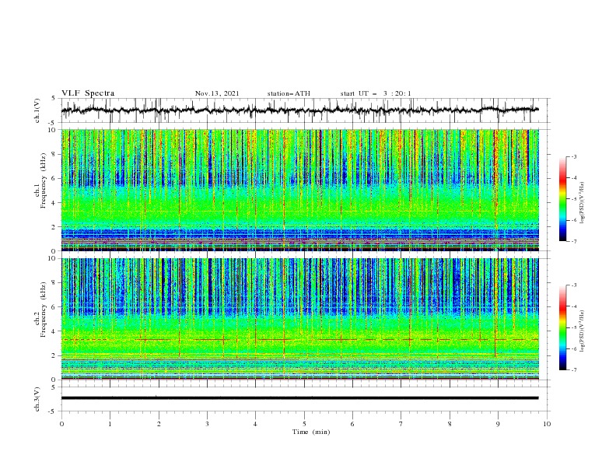Image resolution: width=616 pixels, height=476 pixels.
Task: Click the time axis tick label '1'
Action: click(110, 424)
